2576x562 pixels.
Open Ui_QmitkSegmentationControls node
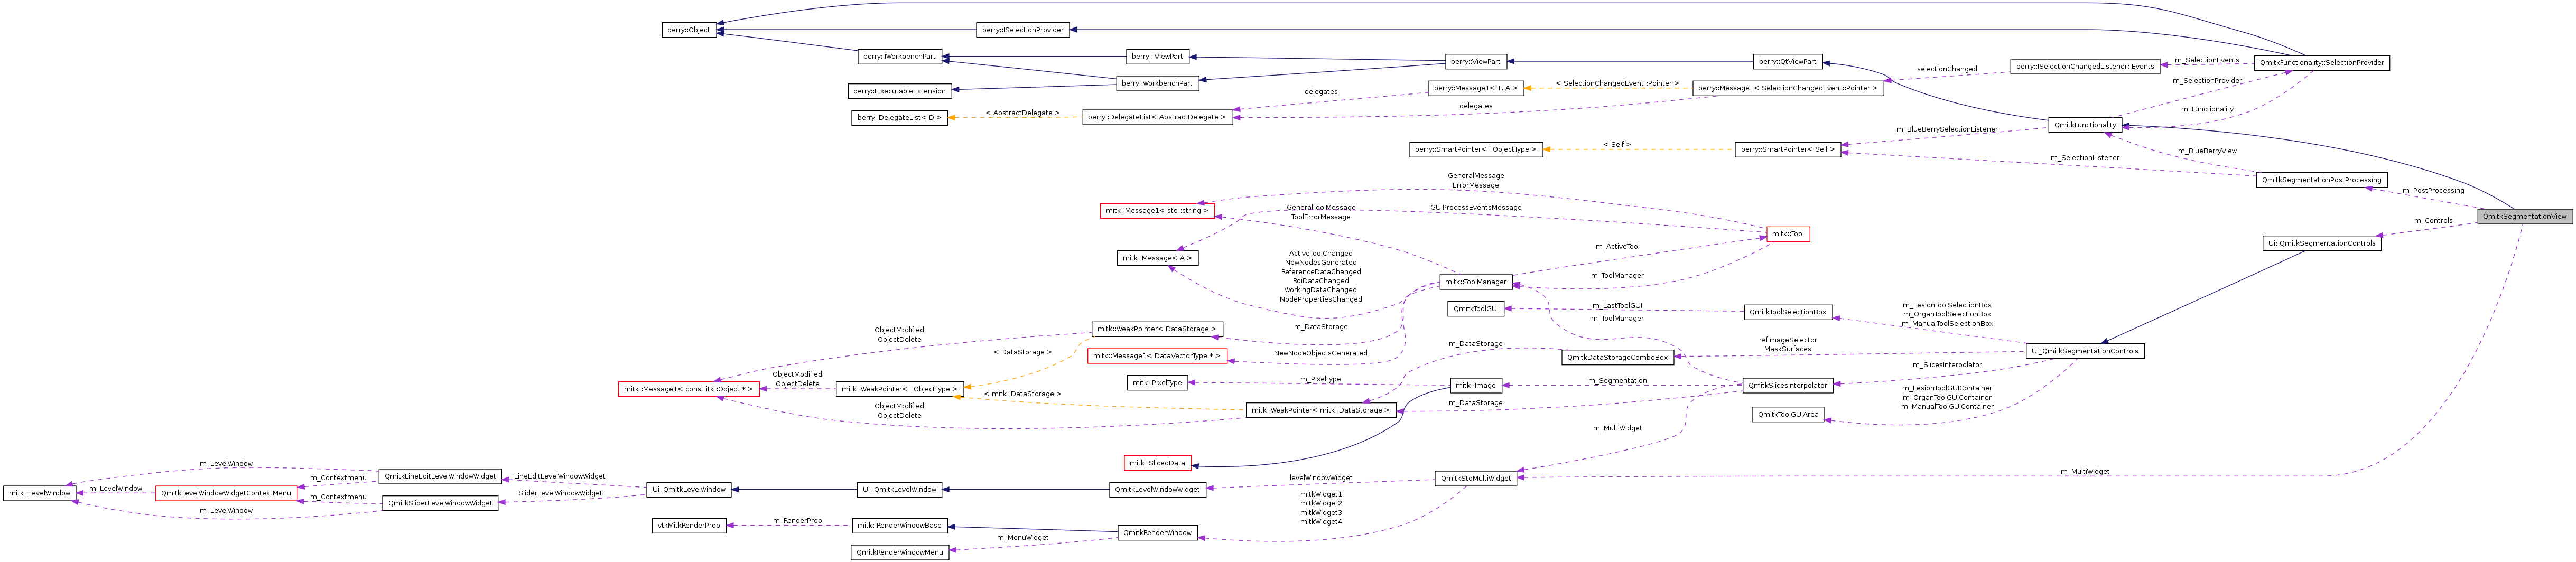[2085, 351]
